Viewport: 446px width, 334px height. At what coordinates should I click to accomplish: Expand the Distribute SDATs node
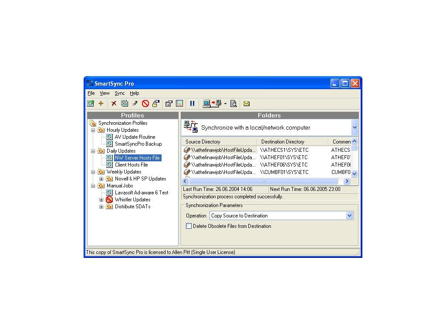(x=101, y=207)
